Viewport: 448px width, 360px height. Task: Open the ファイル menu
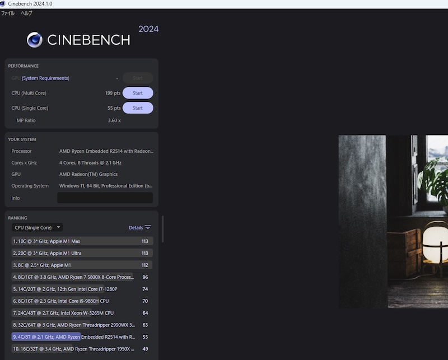[x=8, y=13]
